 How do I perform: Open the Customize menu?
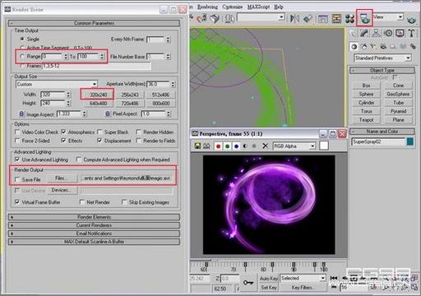[232, 7]
